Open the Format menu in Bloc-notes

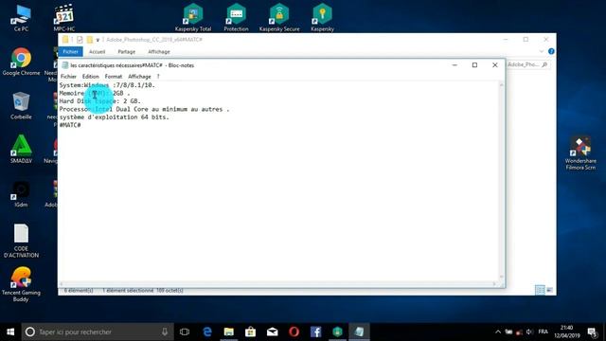(114, 77)
